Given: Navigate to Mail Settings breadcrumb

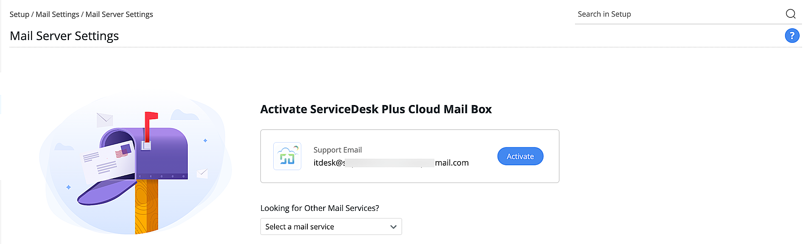Looking at the screenshot, I should coord(57,15).
